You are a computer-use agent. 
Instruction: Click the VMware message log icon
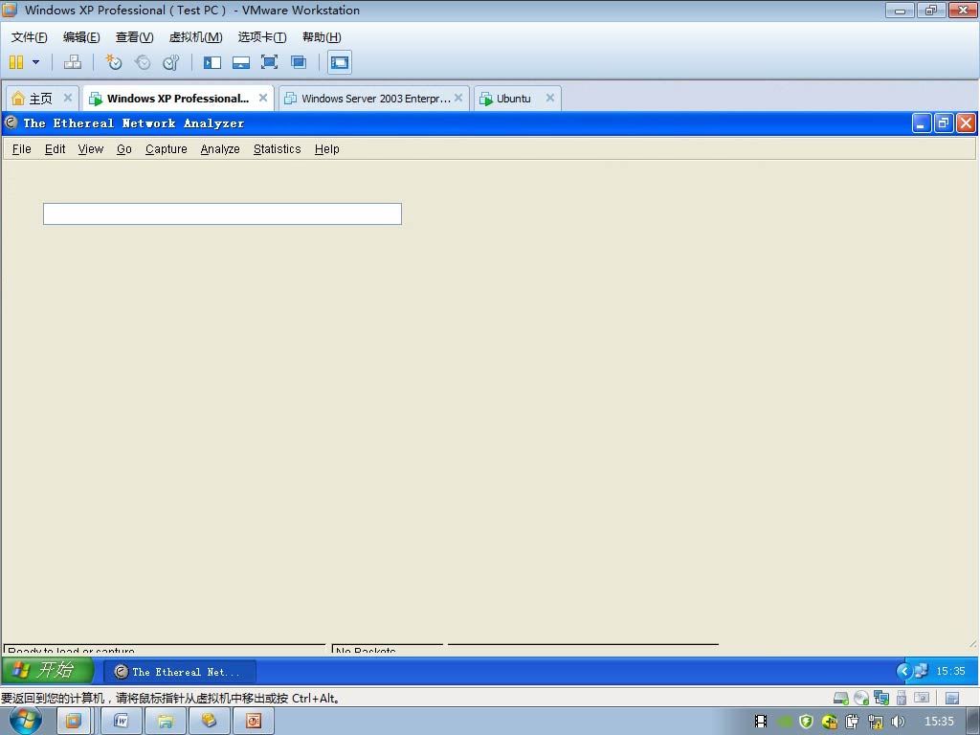pyautogui.click(x=952, y=698)
